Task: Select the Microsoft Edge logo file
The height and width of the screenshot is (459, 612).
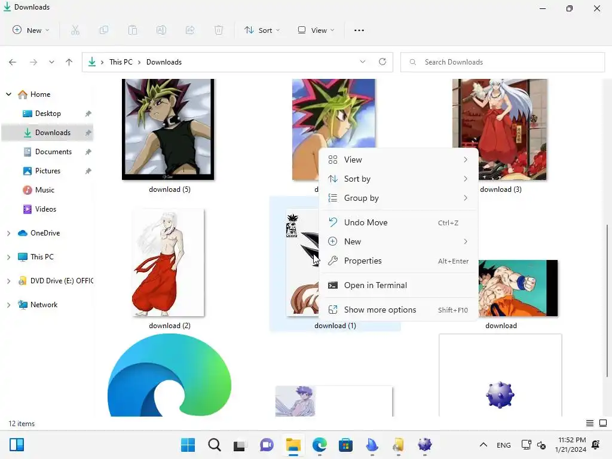Action: (169, 375)
